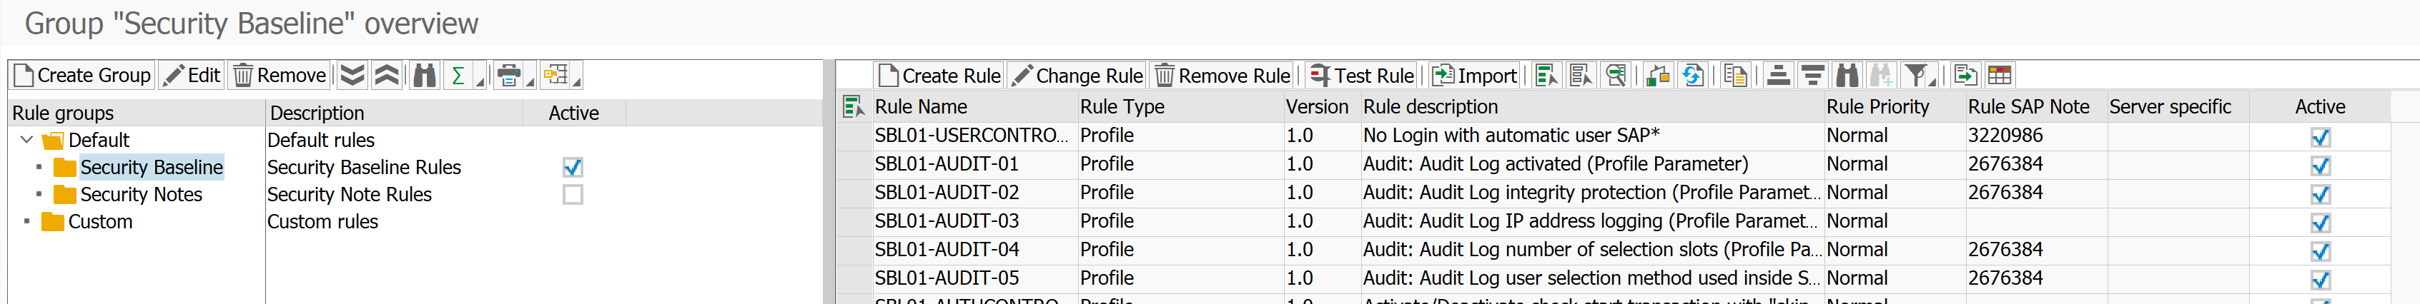Uncheck Active for Security Baseline group

point(572,168)
